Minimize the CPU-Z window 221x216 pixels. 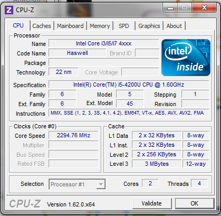pos(170,8)
